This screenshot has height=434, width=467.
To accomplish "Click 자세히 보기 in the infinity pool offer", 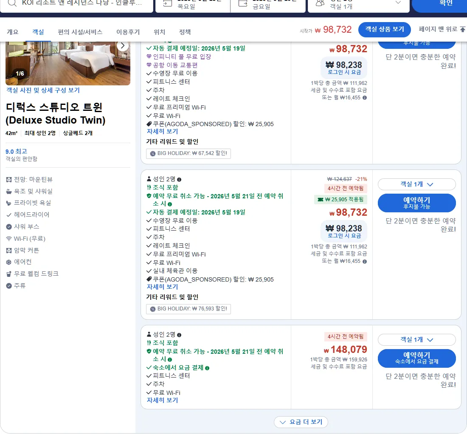I will pos(162,131).
